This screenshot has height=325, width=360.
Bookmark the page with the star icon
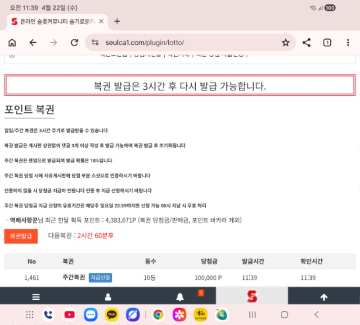click(285, 42)
